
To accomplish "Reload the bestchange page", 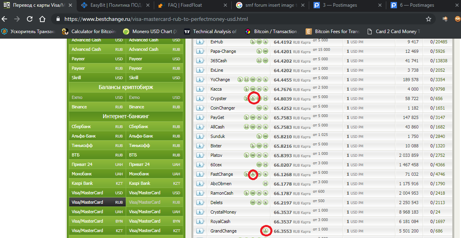I will (30, 19).
